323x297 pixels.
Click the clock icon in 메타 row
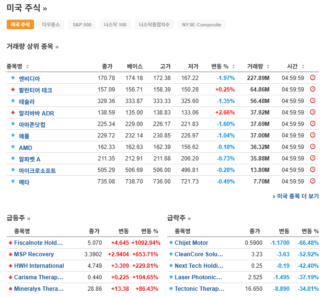[x=312, y=181]
